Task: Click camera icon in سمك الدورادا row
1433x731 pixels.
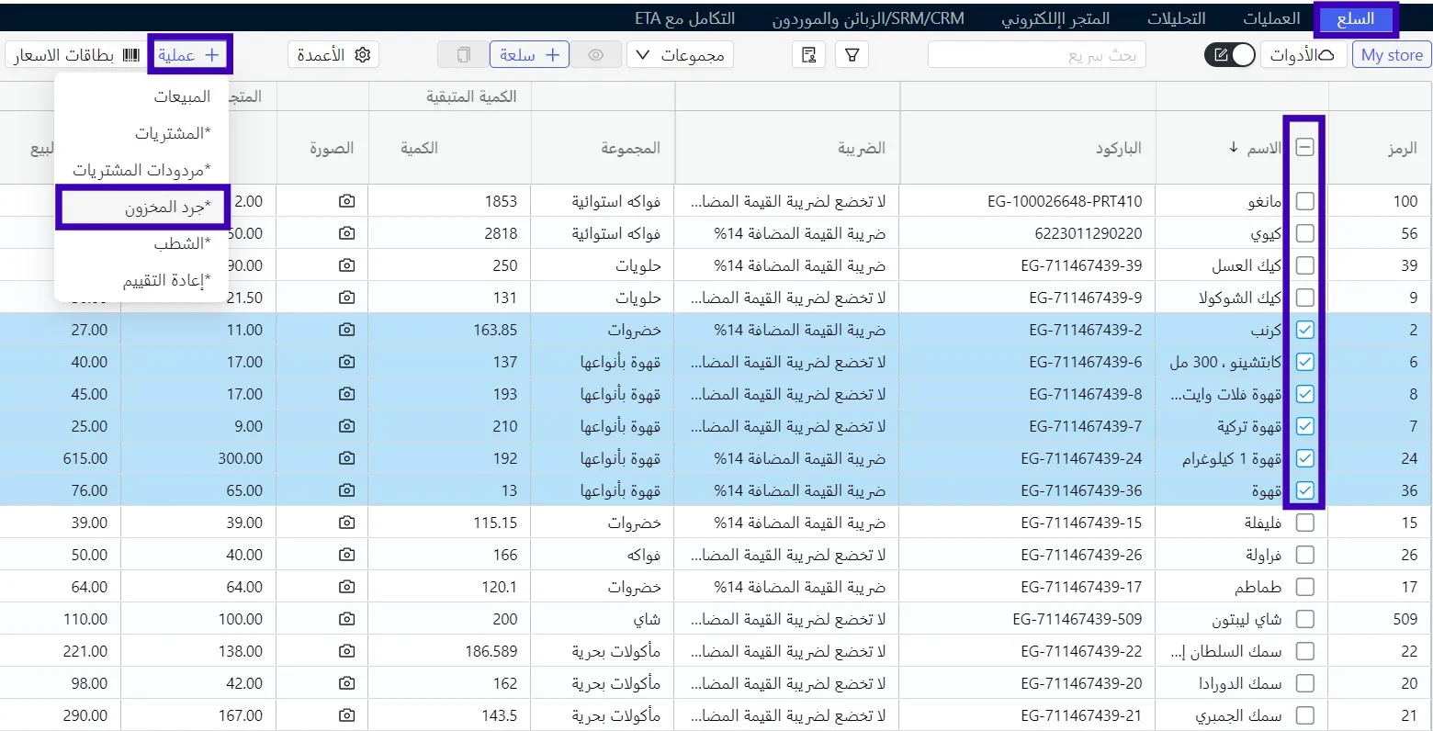Action: pyautogui.click(x=346, y=683)
